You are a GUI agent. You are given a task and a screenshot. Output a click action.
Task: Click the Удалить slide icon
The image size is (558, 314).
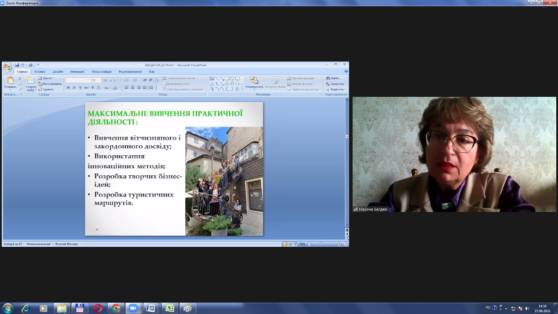click(46, 89)
